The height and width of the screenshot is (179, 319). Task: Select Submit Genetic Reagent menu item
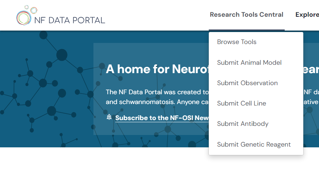[254, 144]
